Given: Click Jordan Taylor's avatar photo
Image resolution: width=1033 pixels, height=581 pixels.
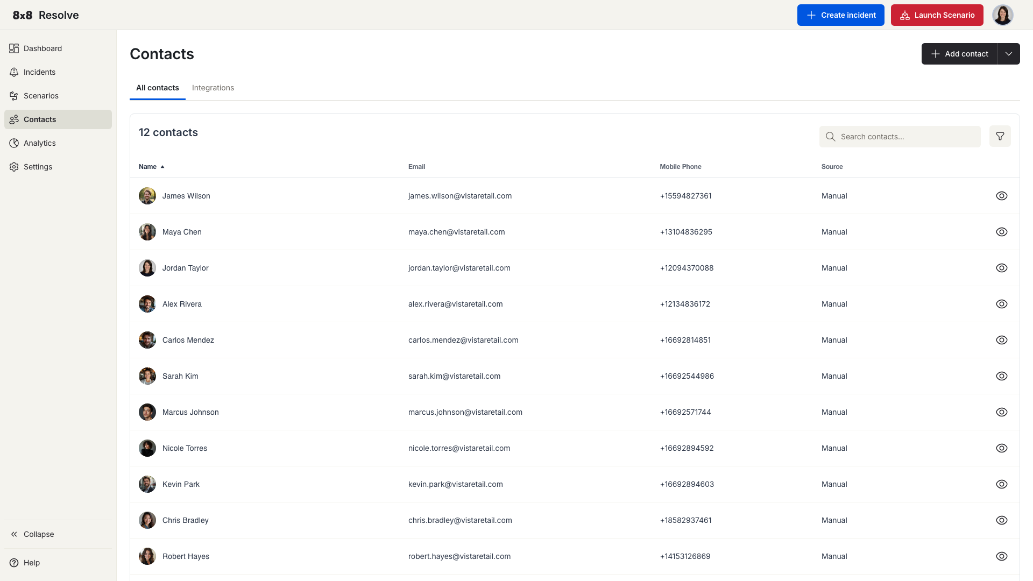Looking at the screenshot, I should 147,268.
